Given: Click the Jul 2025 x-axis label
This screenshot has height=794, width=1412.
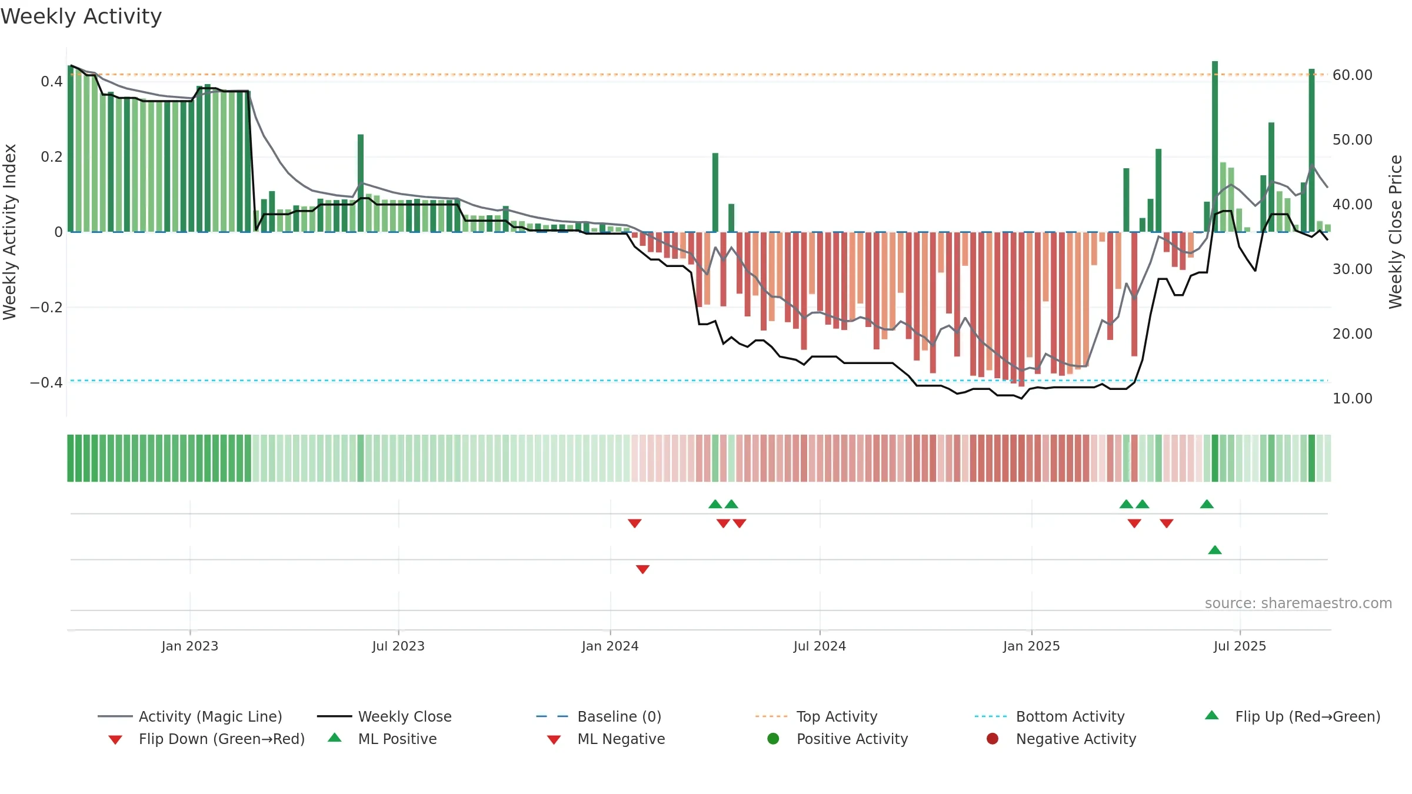Looking at the screenshot, I should coord(1240,646).
